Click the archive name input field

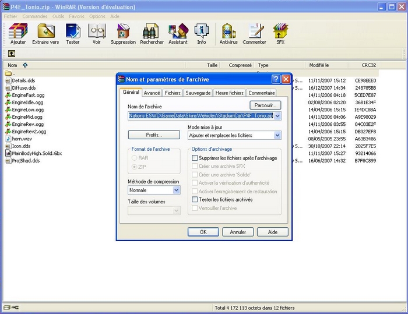coord(201,116)
